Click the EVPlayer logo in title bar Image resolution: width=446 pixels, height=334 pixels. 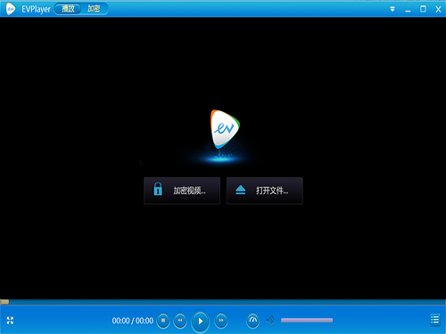coord(11,9)
